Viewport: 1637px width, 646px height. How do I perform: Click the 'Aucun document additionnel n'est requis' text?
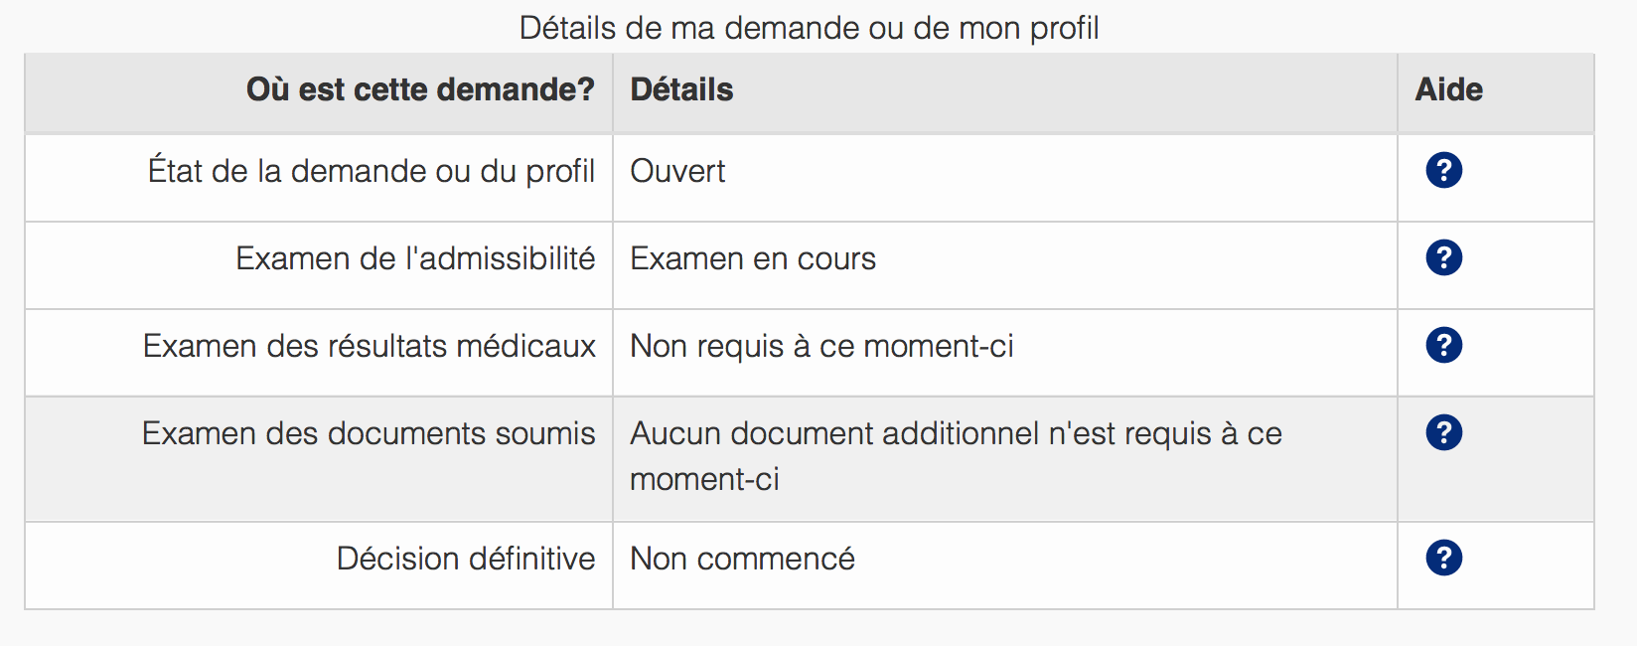pos(956,433)
